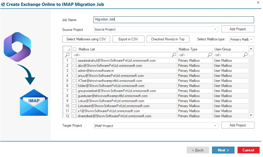The height and width of the screenshot is (157, 263).
Task: Click the red Cancel button
Action: coord(248,150)
